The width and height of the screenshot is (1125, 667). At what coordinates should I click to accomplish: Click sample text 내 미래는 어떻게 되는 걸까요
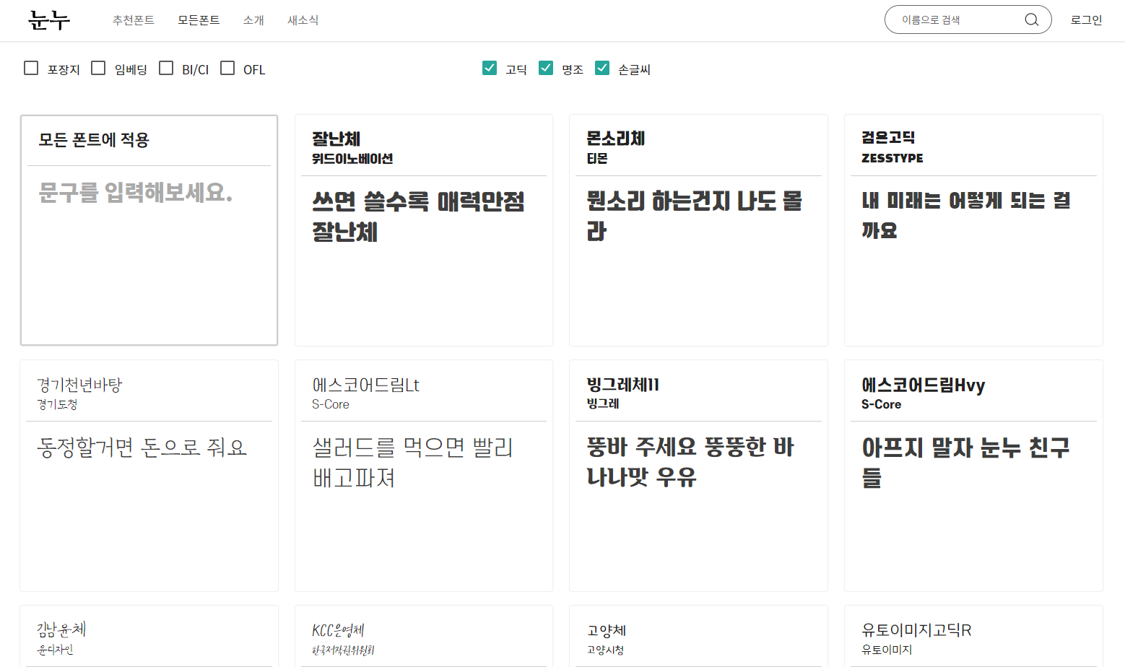(x=966, y=214)
